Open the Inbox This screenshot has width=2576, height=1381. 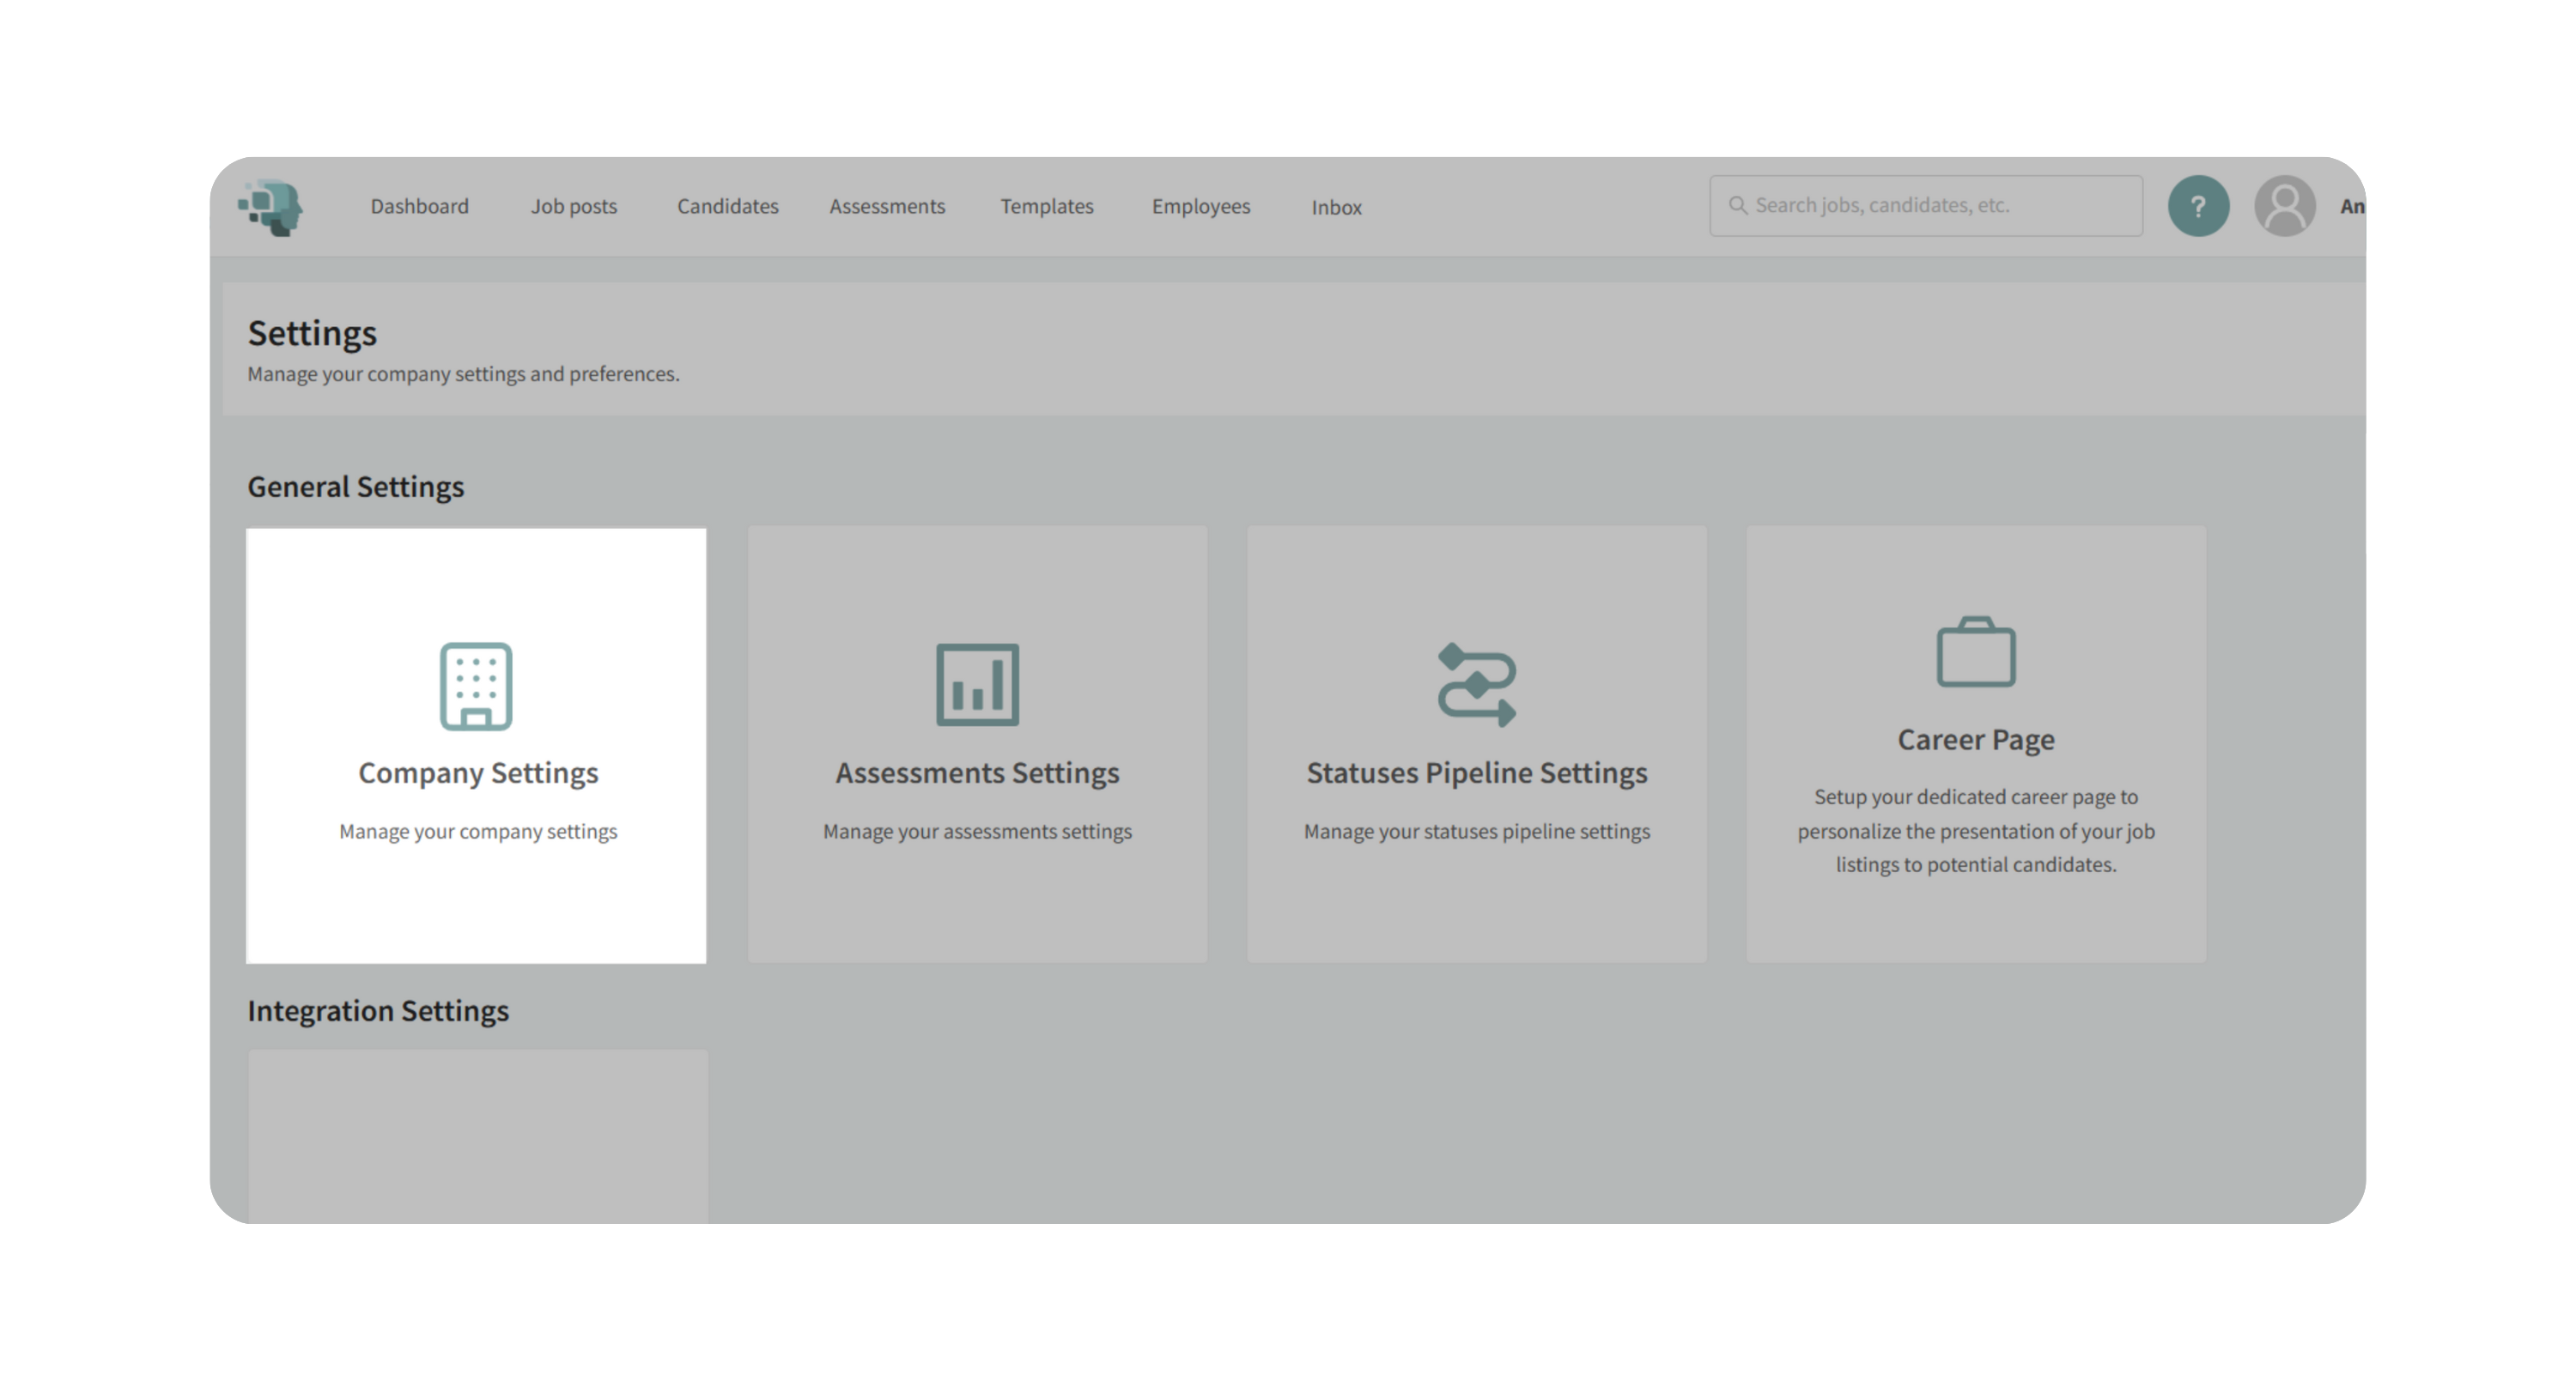click(x=1336, y=208)
